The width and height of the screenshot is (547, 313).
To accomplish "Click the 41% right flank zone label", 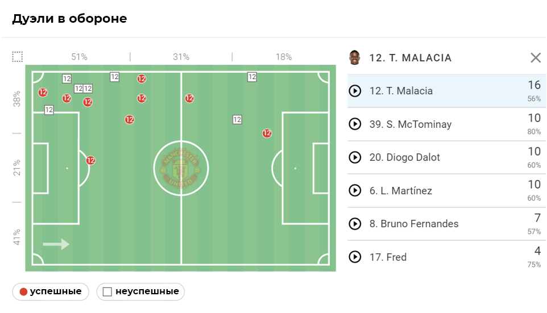I will pyautogui.click(x=17, y=237).
